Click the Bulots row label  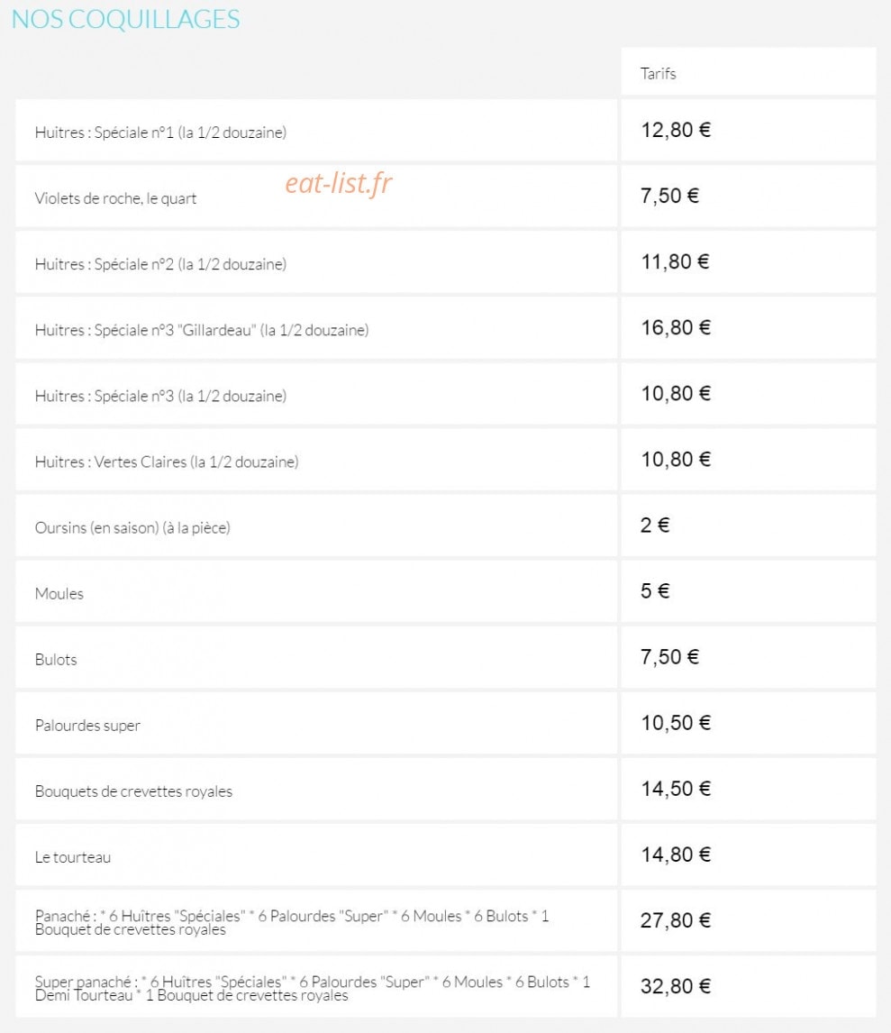click(x=56, y=660)
